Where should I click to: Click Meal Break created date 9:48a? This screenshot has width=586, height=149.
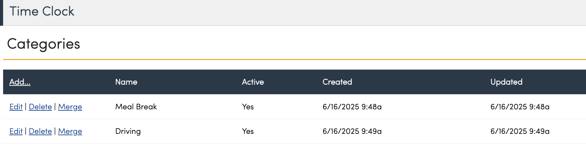click(352, 107)
